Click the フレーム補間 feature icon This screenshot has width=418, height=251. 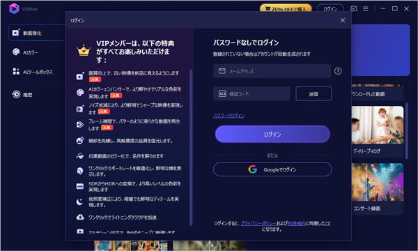point(80,125)
